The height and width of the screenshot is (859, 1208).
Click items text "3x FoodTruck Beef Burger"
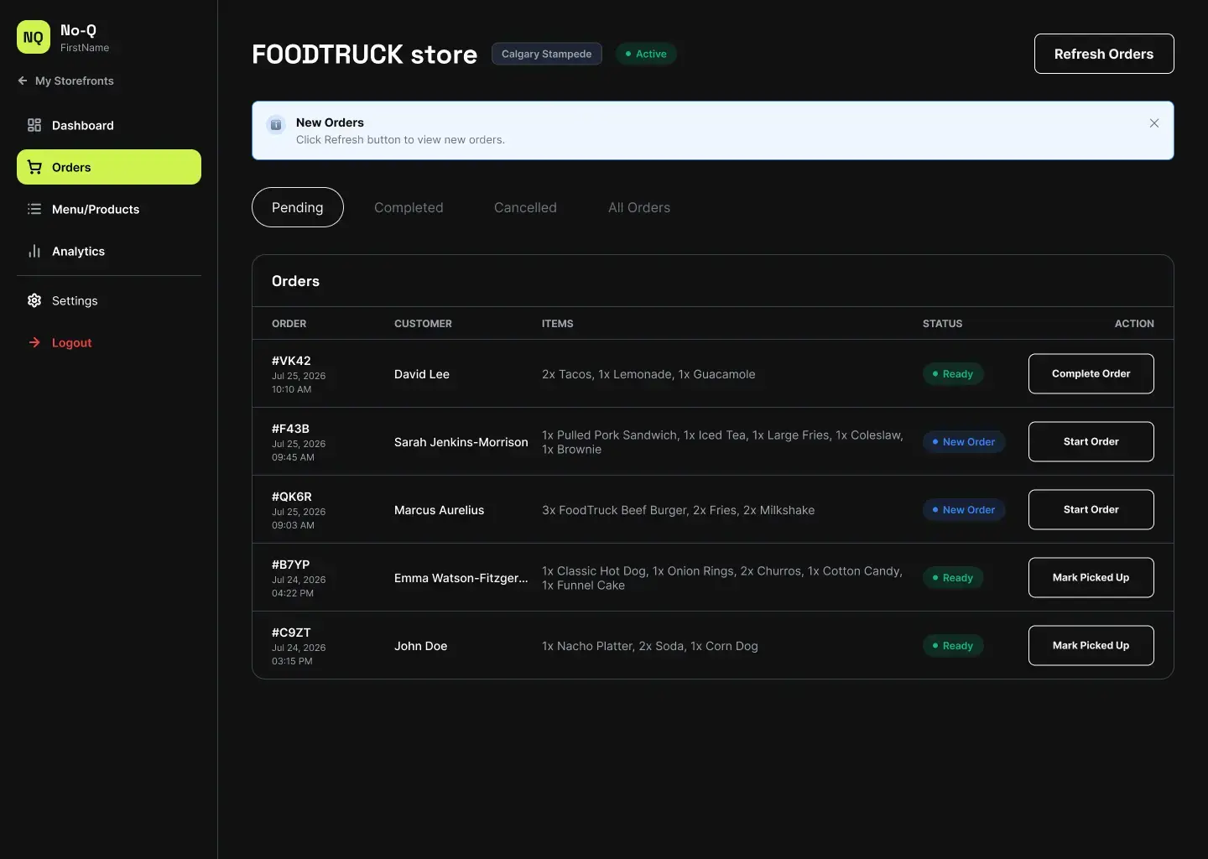point(615,510)
